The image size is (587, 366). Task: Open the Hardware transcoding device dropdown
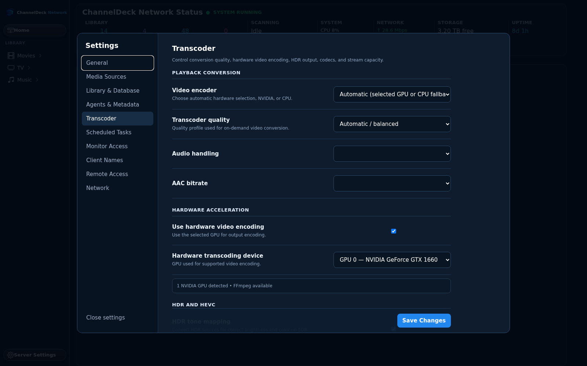392,260
